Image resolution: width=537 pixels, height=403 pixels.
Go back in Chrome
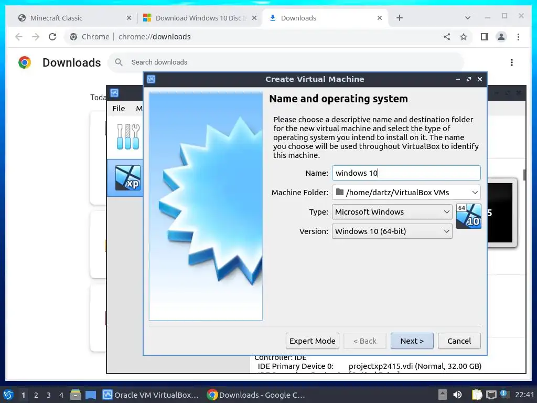tap(19, 37)
